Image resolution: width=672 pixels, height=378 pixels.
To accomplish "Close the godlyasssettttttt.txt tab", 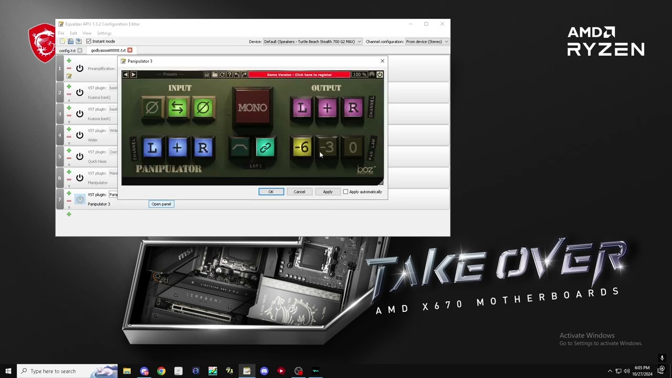I will point(130,50).
